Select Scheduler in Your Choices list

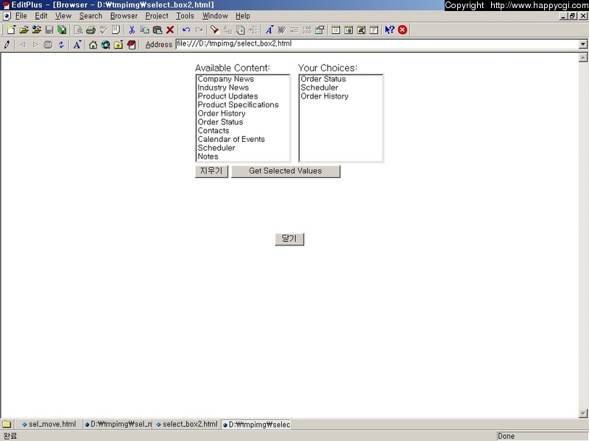tap(341, 87)
